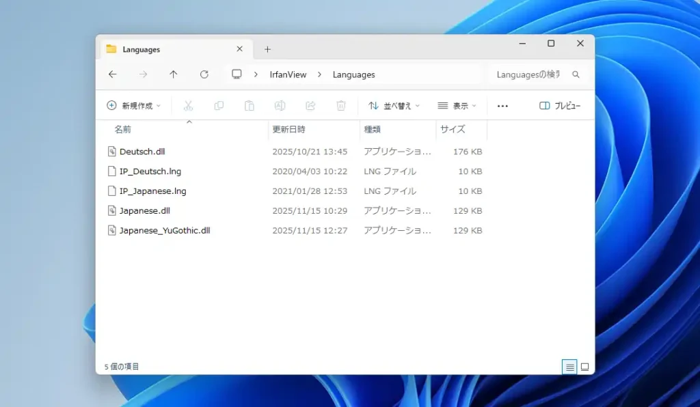The height and width of the screenshot is (407, 700).
Task: Switch to the Languages tab
Action: pyautogui.click(x=142, y=48)
